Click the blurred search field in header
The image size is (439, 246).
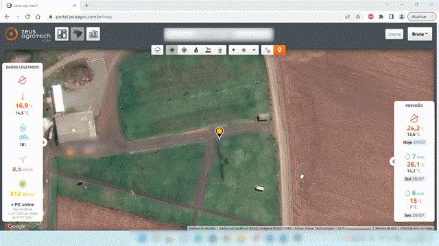point(219,35)
